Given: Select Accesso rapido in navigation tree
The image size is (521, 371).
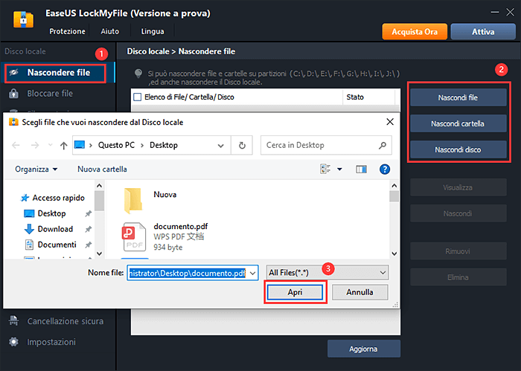Looking at the screenshot, I should click(x=53, y=198).
